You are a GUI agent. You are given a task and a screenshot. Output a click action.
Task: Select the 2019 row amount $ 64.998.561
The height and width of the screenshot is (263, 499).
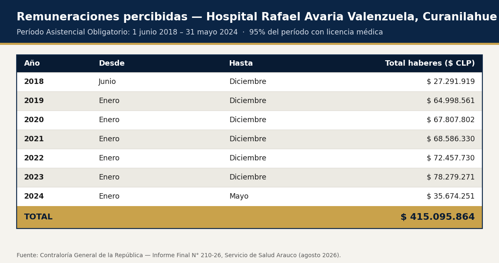[x=450, y=101]
